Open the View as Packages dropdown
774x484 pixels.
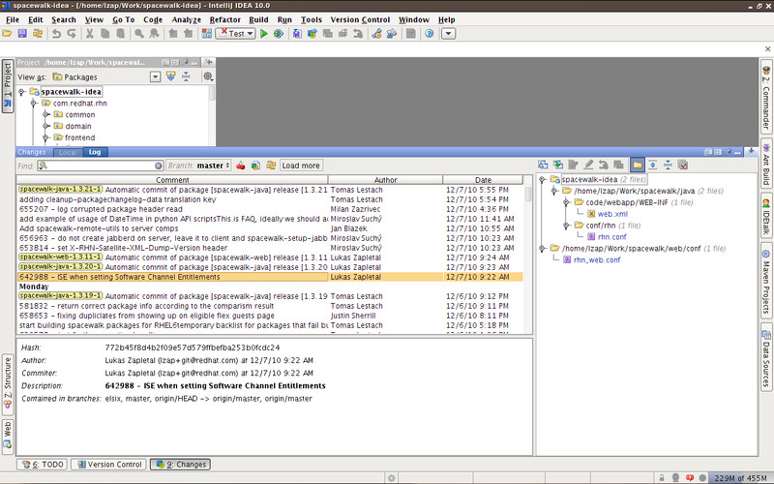pyautogui.click(x=156, y=76)
